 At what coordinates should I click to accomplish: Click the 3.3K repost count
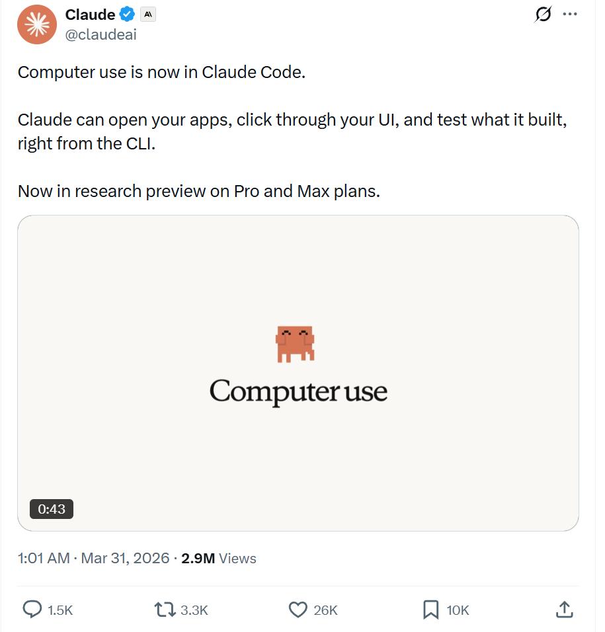(194, 612)
